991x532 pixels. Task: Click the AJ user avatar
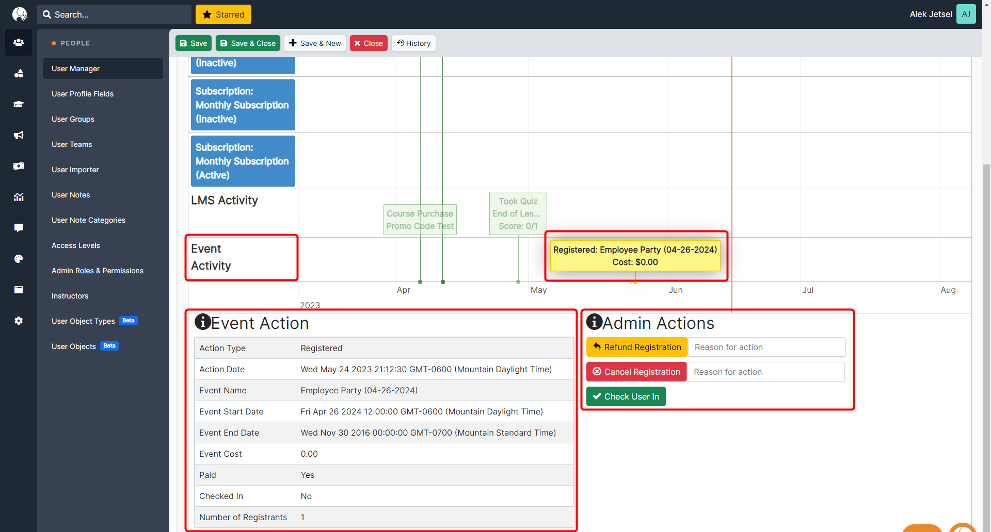tap(966, 14)
